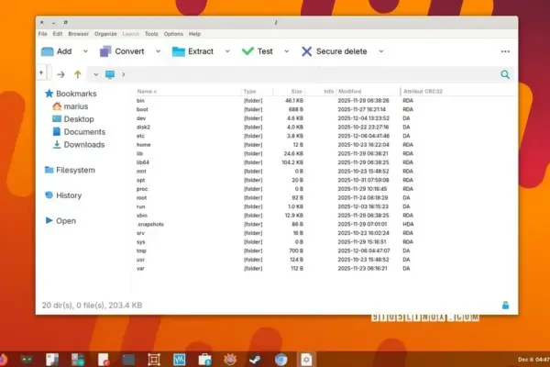Click the taskbar clock Dec 6
The height and width of the screenshot is (367, 550).
coord(533,360)
